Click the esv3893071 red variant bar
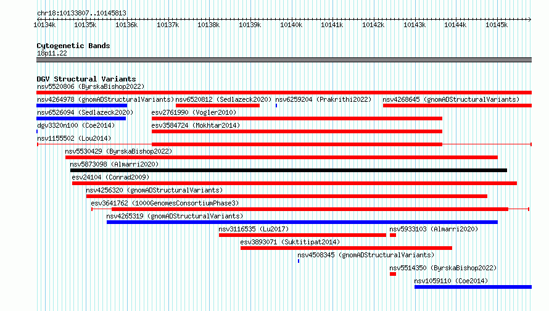This screenshot has height=311, width=549. tap(346, 248)
